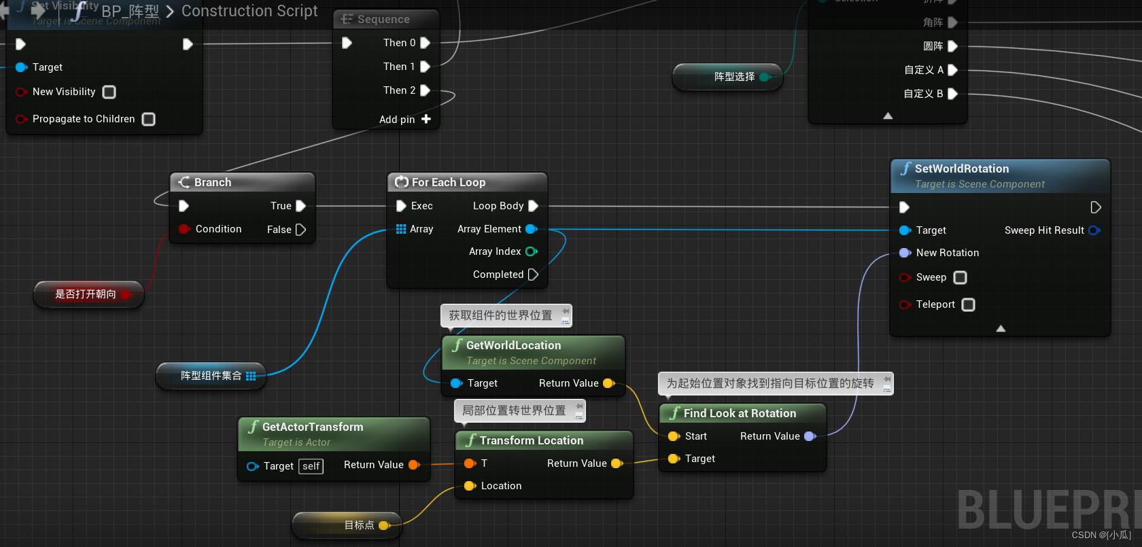Click the Sweep Hit Result output pin
Image resolution: width=1142 pixels, height=547 pixels.
(1094, 230)
